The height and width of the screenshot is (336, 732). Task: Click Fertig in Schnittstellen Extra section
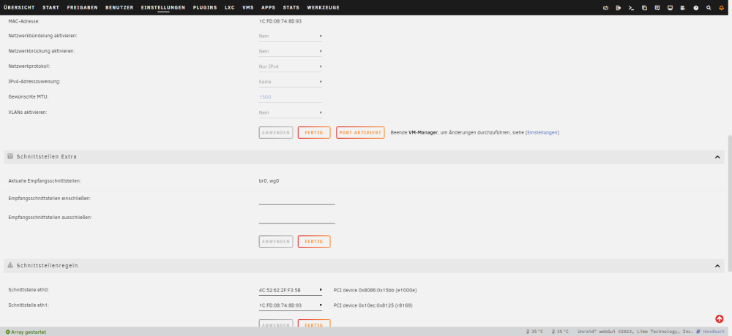point(314,241)
